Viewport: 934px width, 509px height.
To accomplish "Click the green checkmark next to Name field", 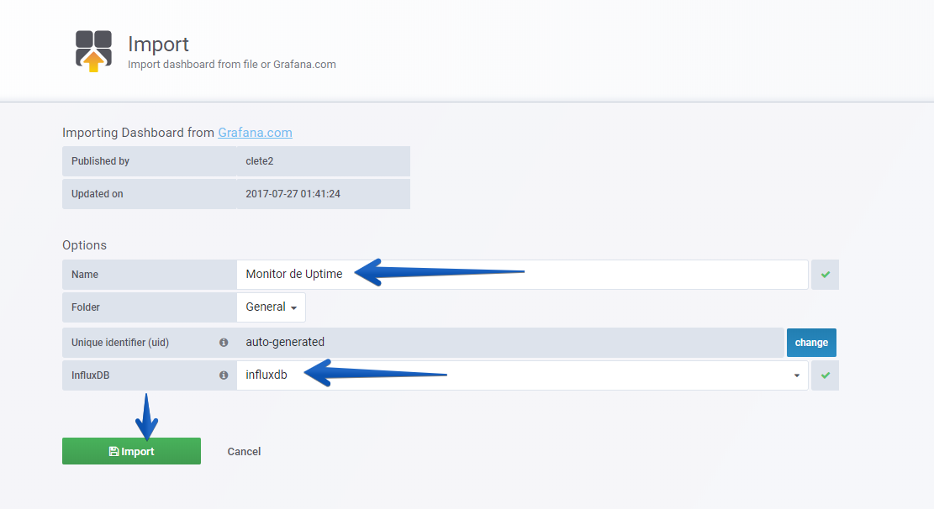I will point(825,275).
